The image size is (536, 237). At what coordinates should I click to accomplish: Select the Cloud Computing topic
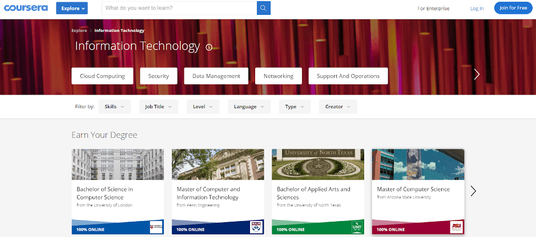tap(102, 76)
